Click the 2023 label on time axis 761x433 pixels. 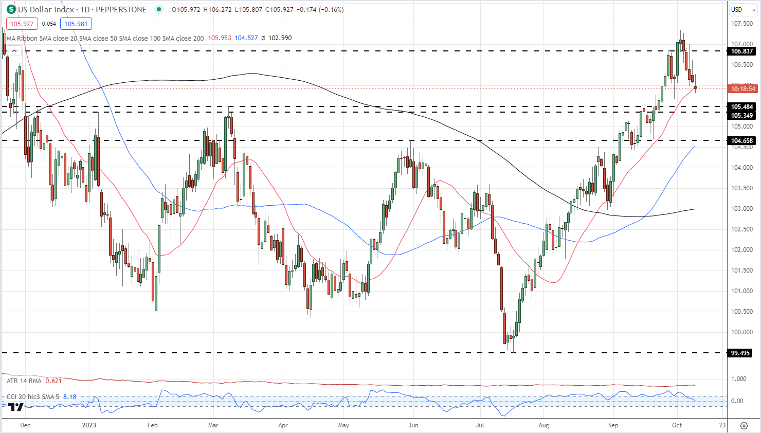pyautogui.click(x=89, y=425)
